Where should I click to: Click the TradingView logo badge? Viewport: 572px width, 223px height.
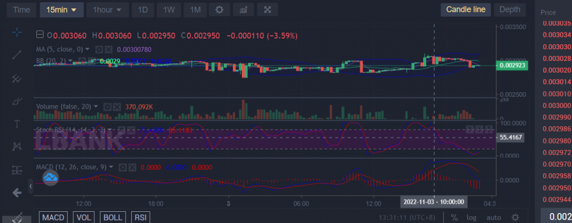(51, 178)
